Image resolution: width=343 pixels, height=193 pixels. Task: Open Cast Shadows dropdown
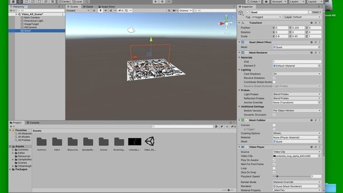(x=297, y=74)
